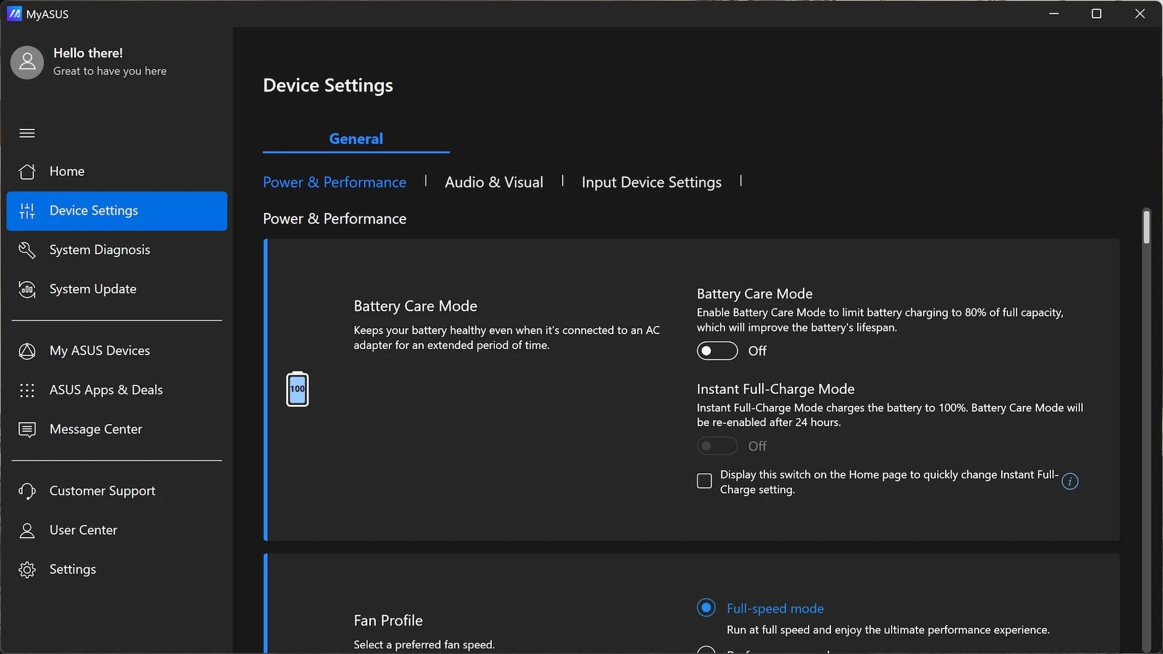Select the Full-speed mode radio button
Viewport: 1163px width, 654px height.
706,607
